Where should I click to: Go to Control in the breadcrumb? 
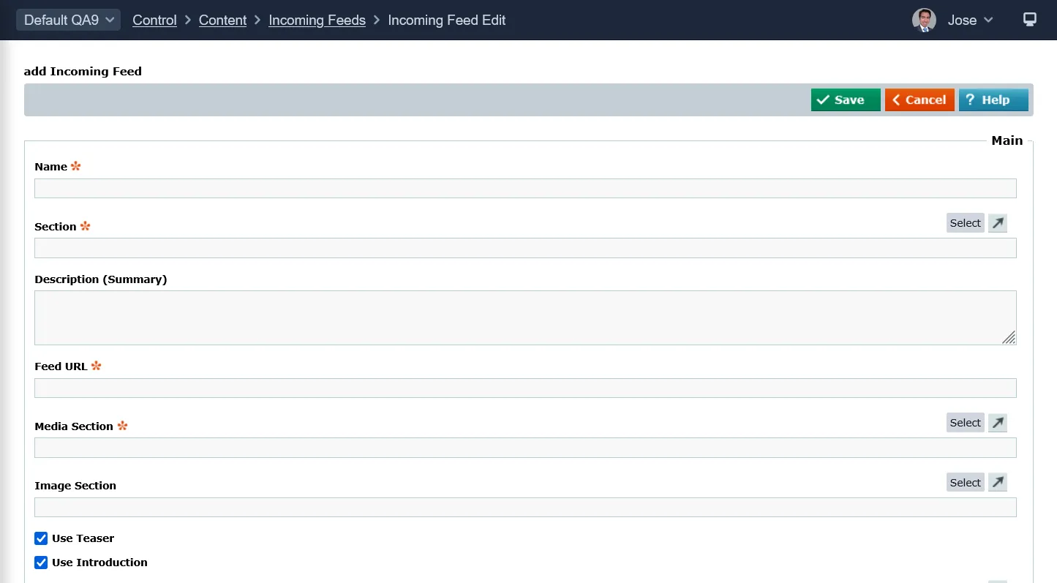(x=154, y=20)
